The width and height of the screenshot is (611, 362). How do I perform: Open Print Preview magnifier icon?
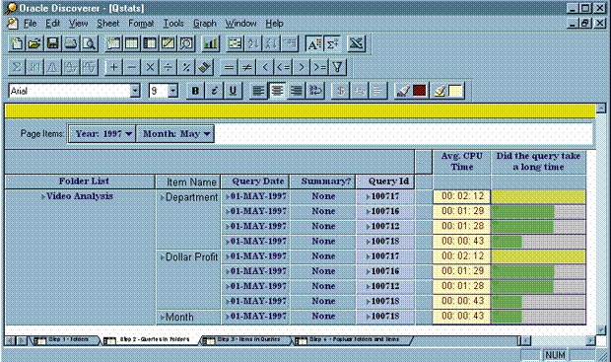(x=89, y=43)
